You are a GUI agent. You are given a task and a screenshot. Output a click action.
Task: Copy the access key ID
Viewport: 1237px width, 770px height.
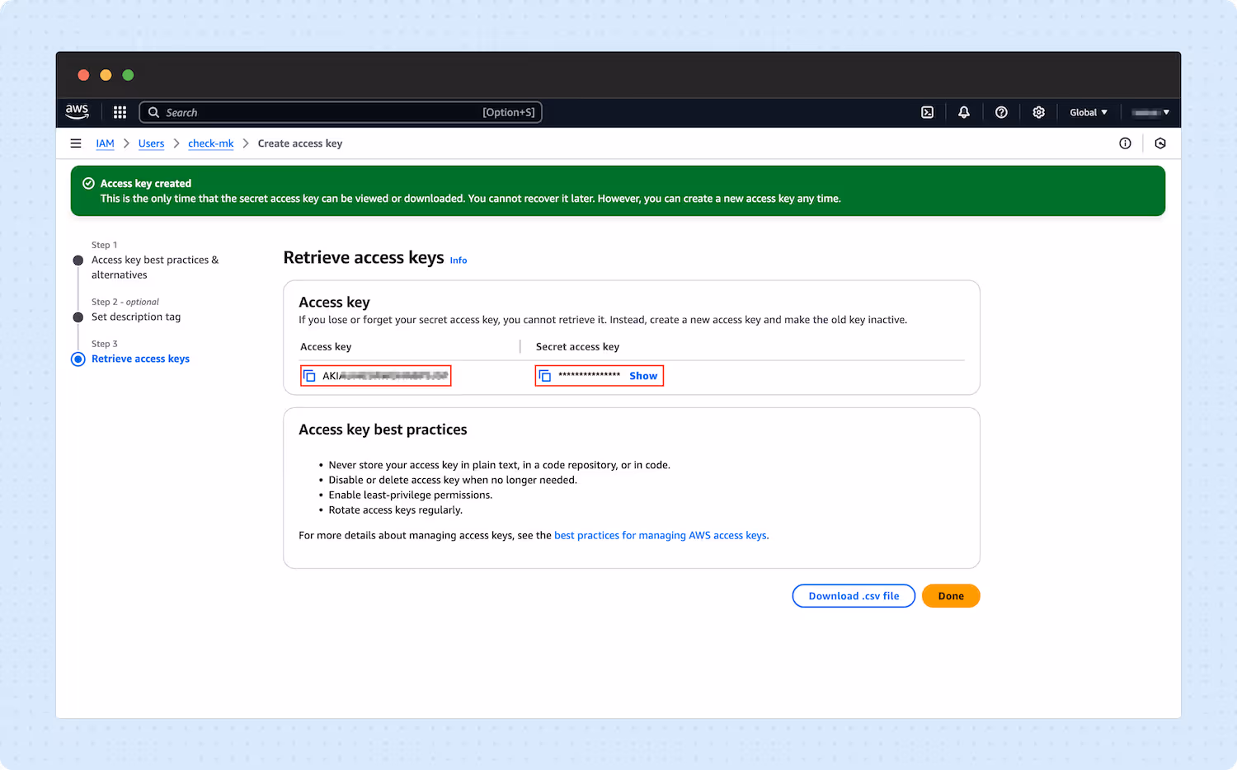point(310,375)
